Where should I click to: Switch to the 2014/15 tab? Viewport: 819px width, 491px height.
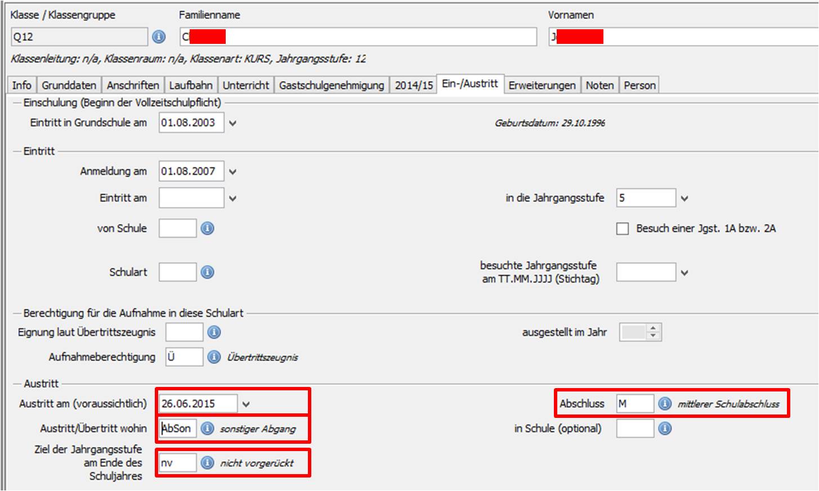point(414,85)
